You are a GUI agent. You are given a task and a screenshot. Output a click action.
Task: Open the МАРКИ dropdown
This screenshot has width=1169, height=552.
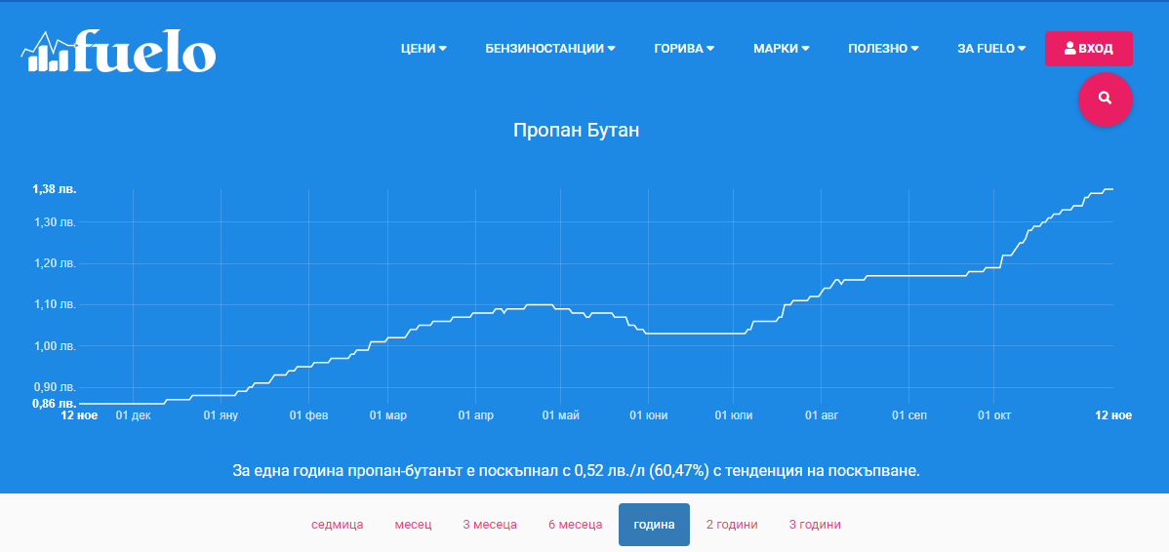[x=781, y=49]
